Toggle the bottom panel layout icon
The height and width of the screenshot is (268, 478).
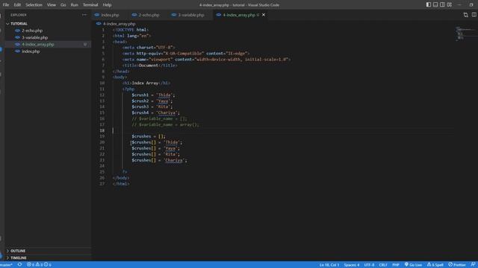(435, 4)
